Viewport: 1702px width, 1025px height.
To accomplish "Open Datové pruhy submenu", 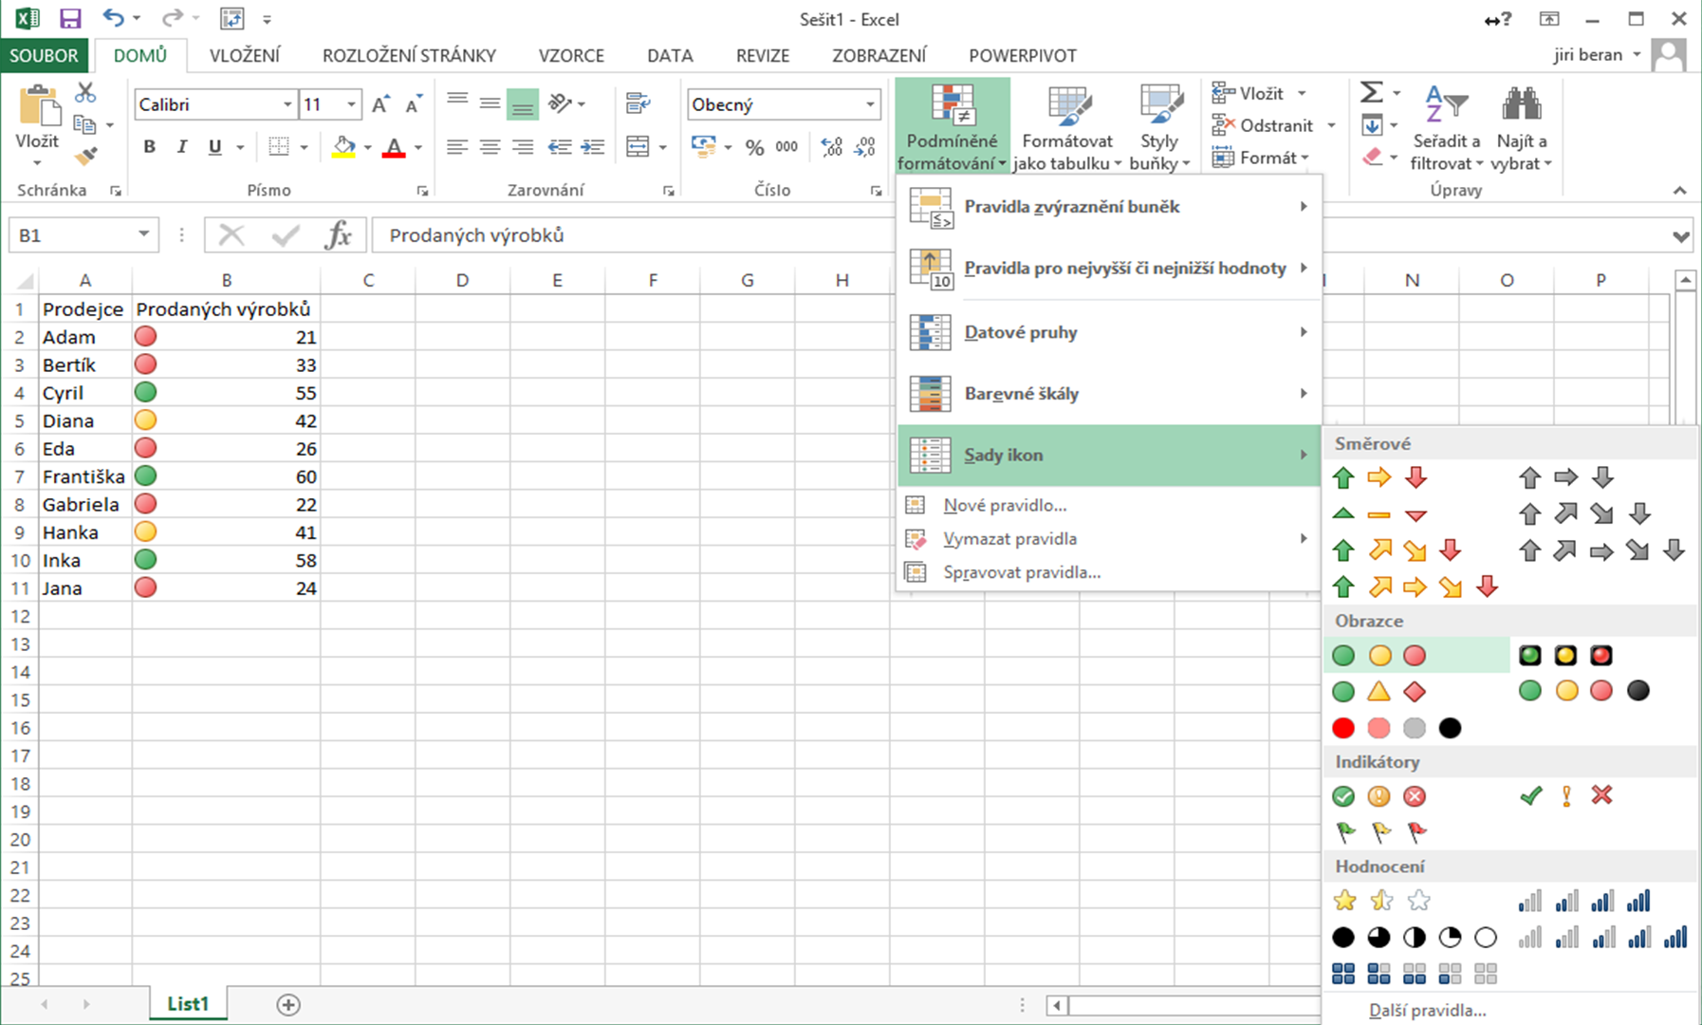I will coord(1109,332).
